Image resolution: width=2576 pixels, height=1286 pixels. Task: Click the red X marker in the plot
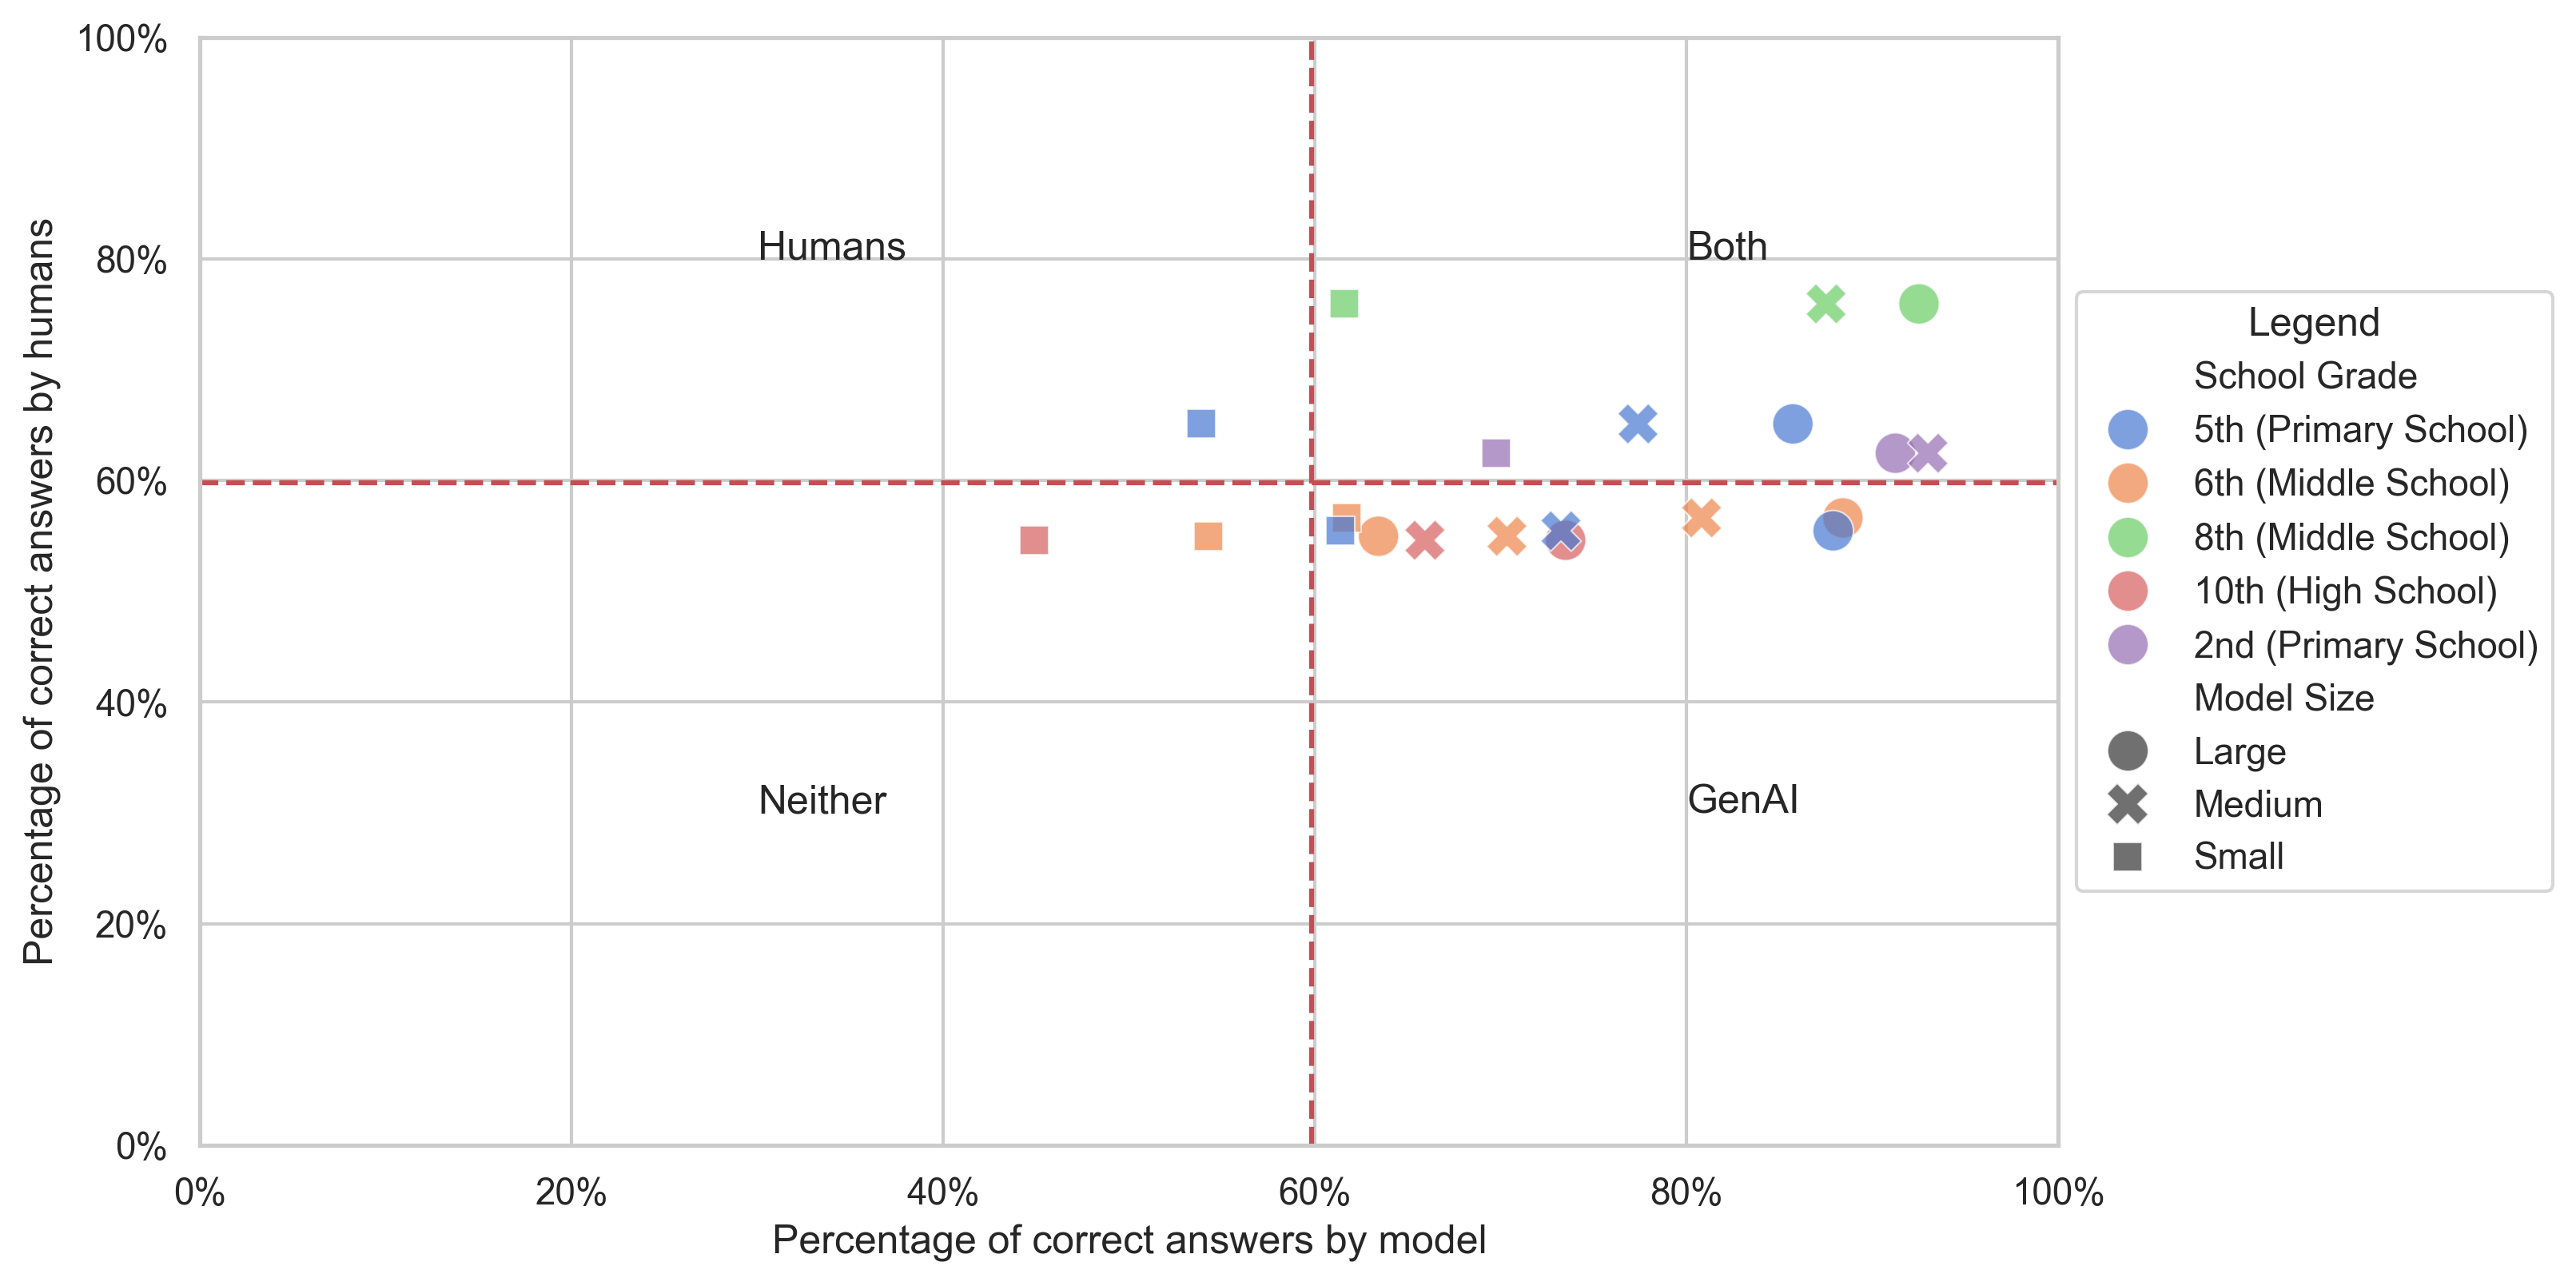(1425, 541)
